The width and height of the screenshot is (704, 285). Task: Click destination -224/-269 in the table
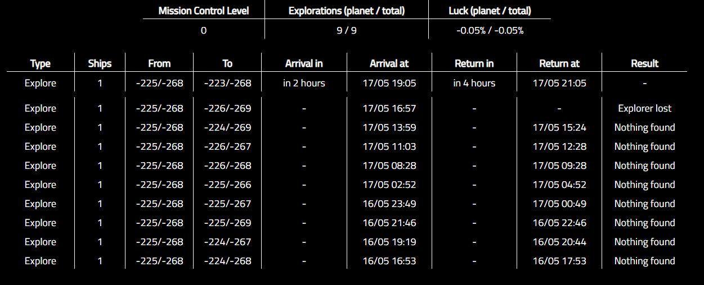[227, 127]
